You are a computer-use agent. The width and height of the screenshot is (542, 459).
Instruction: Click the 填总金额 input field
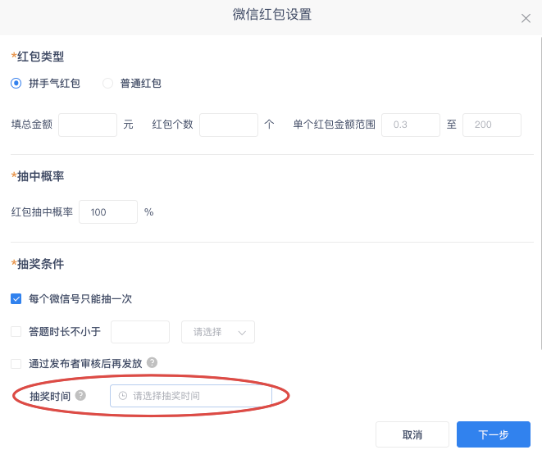tap(88, 125)
